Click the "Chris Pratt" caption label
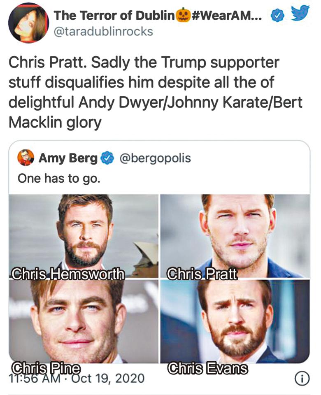The width and height of the screenshot is (321, 395). pos(202,274)
